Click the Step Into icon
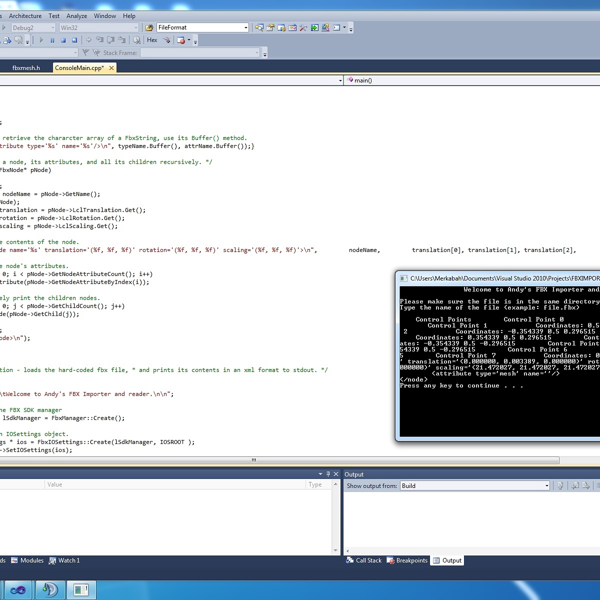Viewport: 600px width, 600px height. [100, 40]
